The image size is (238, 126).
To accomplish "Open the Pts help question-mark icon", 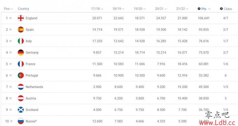I will 199,9.
